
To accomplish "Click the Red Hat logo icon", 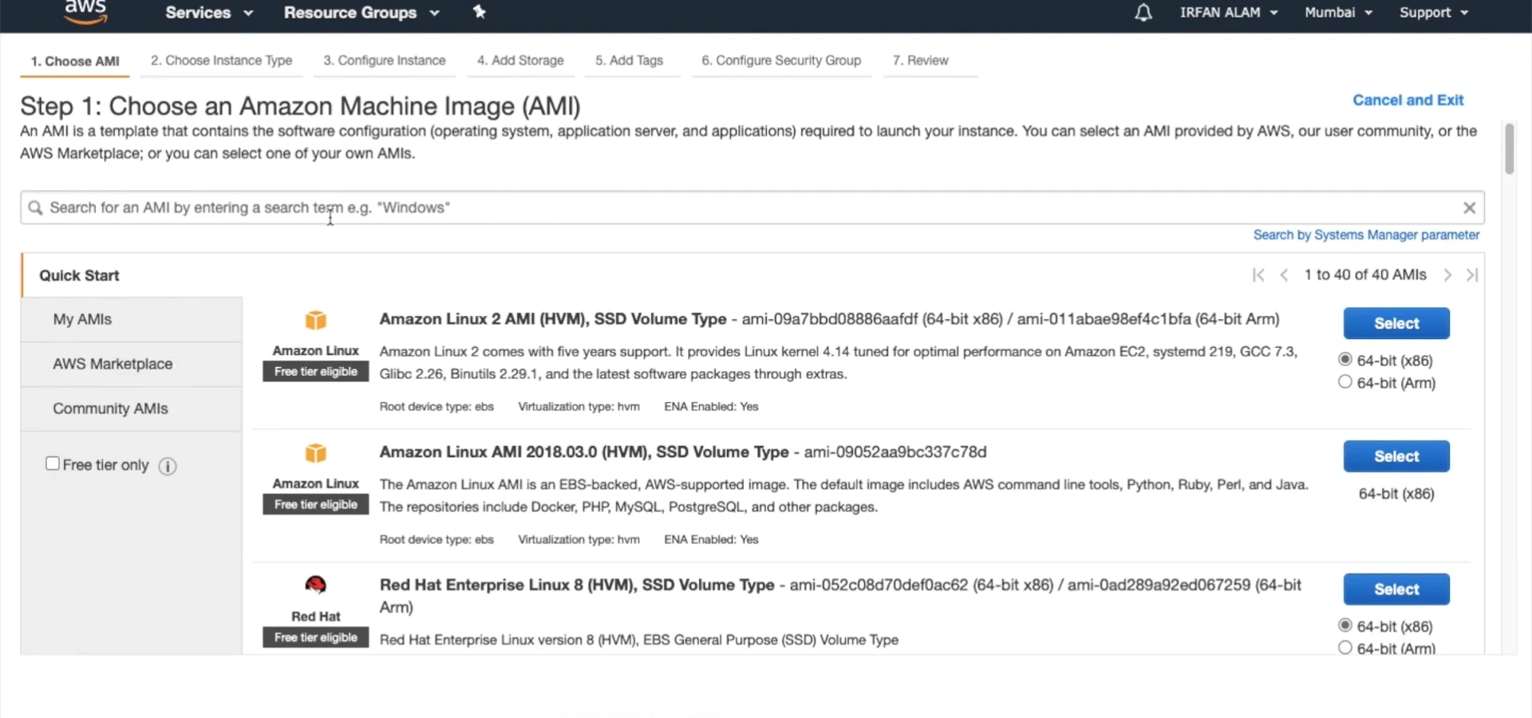I will pos(316,585).
